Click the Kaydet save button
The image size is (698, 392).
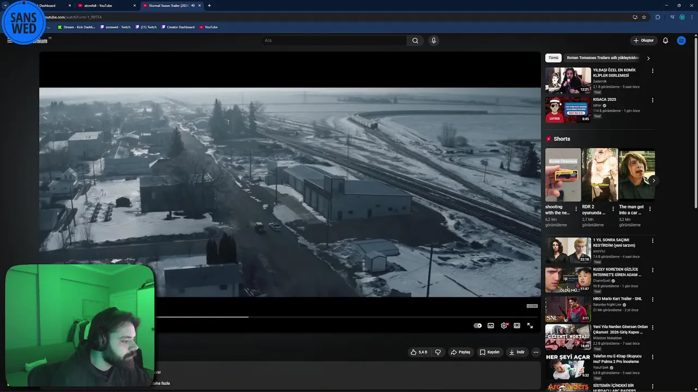pyautogui.click(x=490, y=352)
